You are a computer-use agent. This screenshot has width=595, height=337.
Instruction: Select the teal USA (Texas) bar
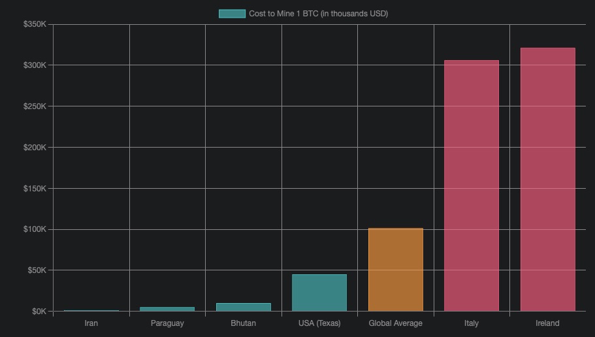click(319, 293)
